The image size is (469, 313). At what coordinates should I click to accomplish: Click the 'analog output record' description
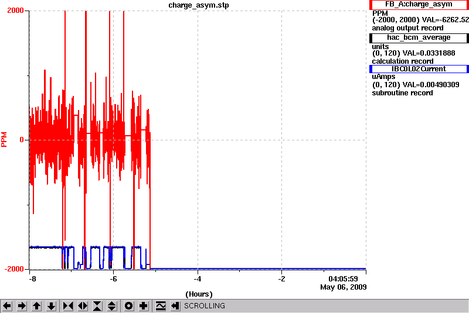407,28
